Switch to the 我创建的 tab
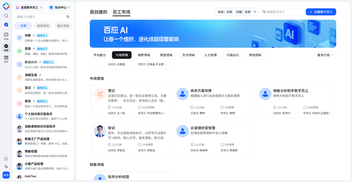This screenshot has width=352, height=182. point(98,12)
